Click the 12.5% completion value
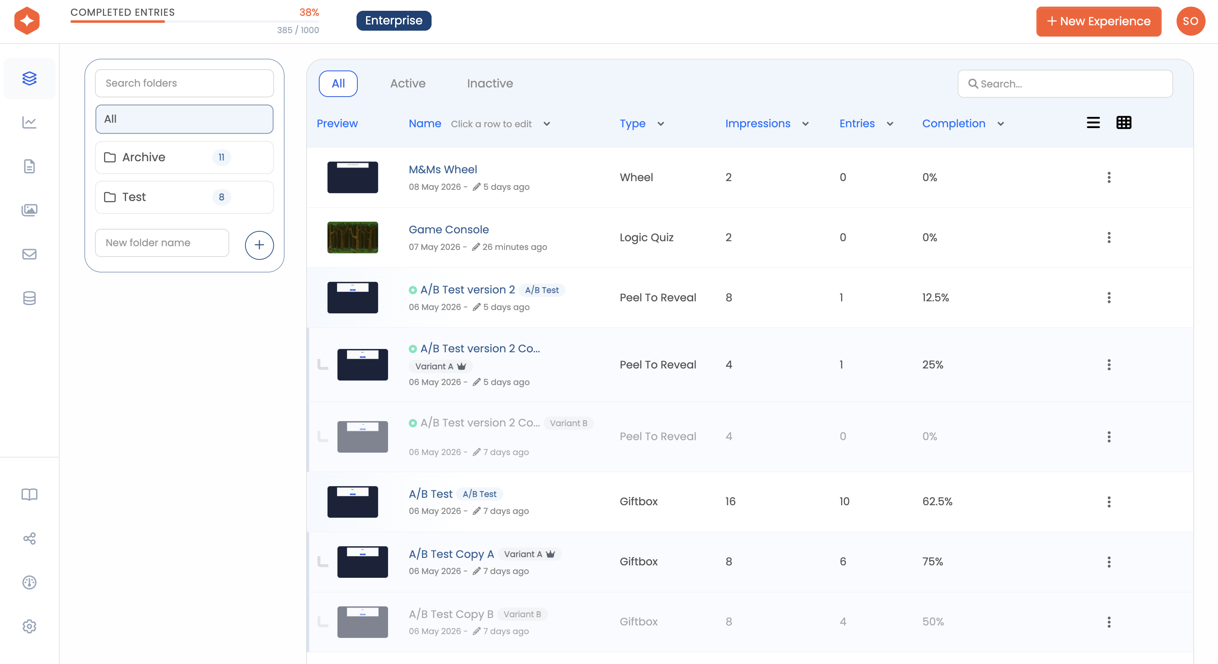 [x=935, y=297]
